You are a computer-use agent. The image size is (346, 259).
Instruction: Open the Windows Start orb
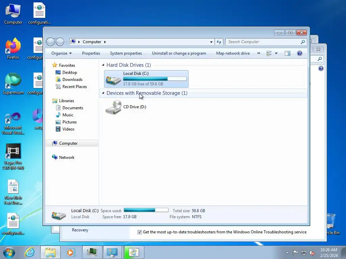click(x=9, y=252)
